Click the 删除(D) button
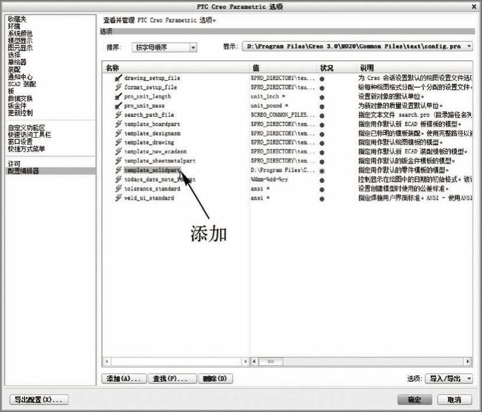The width and height of the screenshot is (482, 412). pos(215,378)
